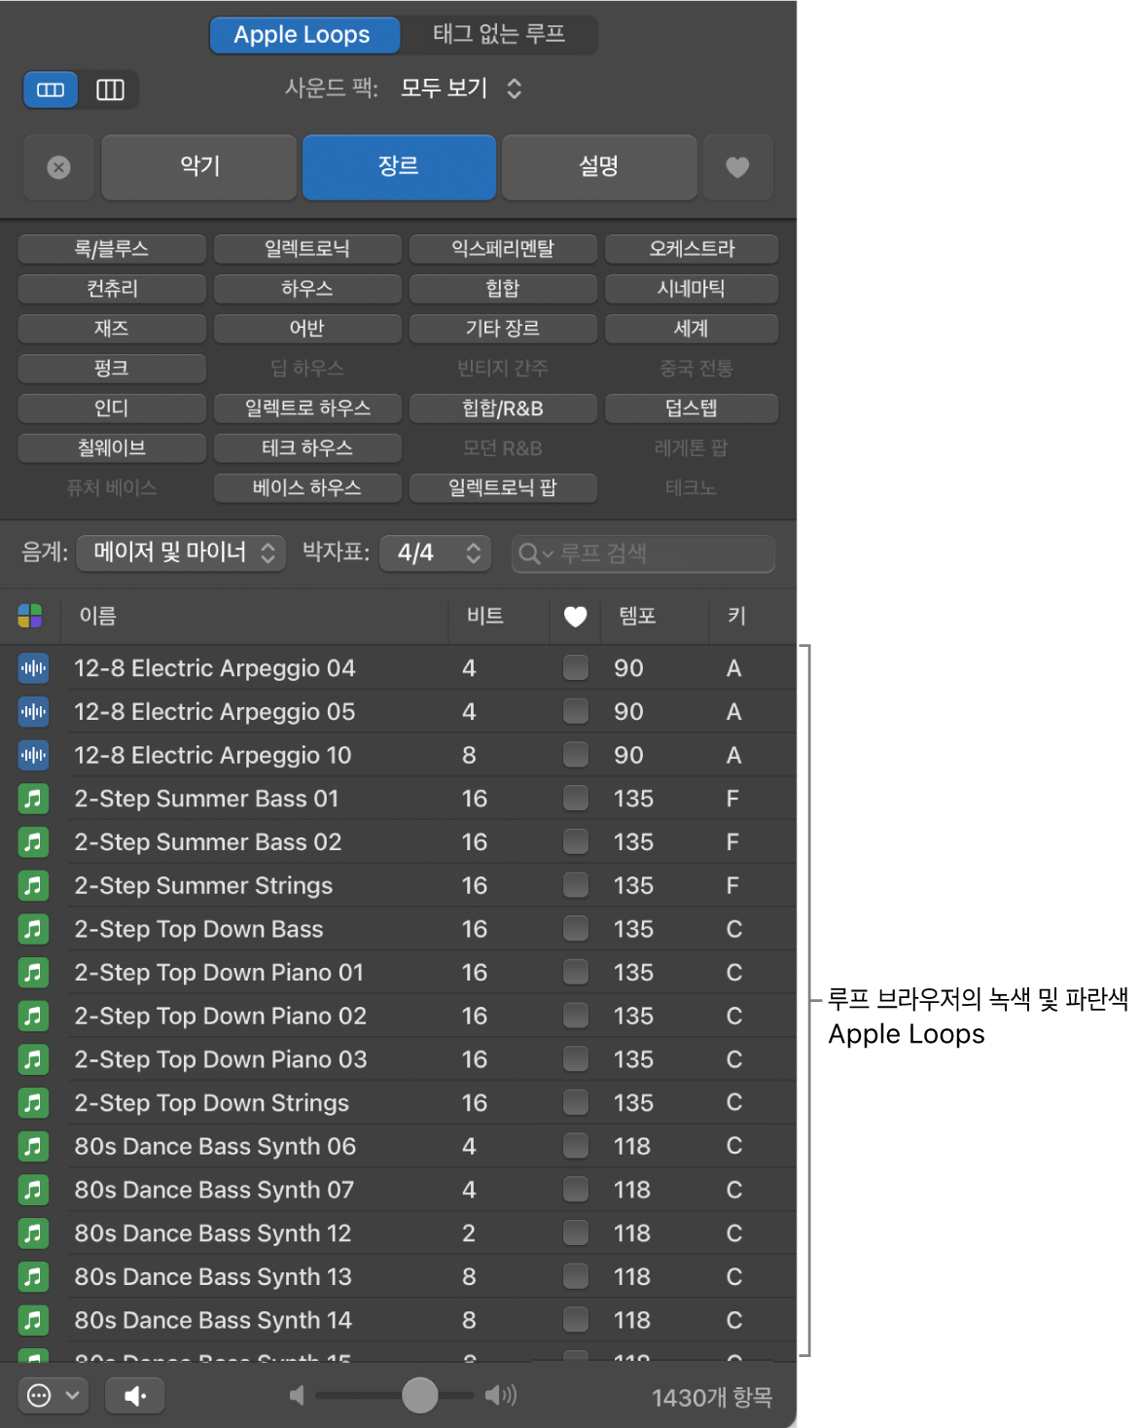
Task: Favorite 80s Dance Bass Synth 14 checkbox
Action: pyautogui.click(x=576, y=1319)
